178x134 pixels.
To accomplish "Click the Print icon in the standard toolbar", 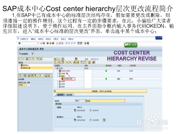I will tap(57, 43).
